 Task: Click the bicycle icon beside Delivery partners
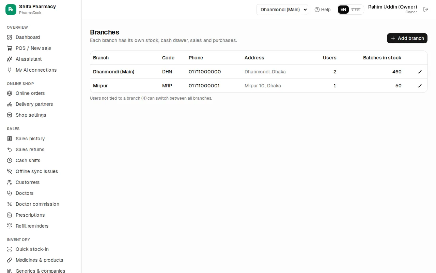(x=10, y=104)
